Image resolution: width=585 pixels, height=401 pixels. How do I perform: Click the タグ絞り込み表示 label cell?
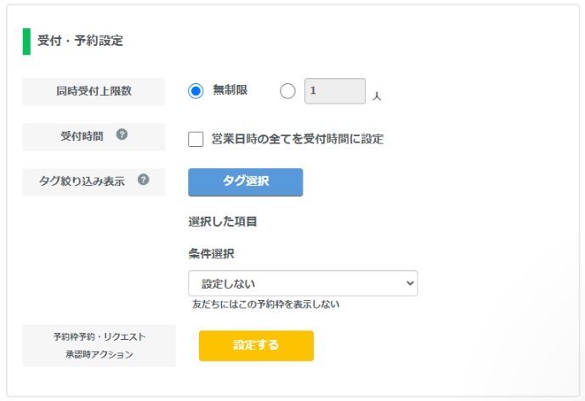(x=94, y=182)
